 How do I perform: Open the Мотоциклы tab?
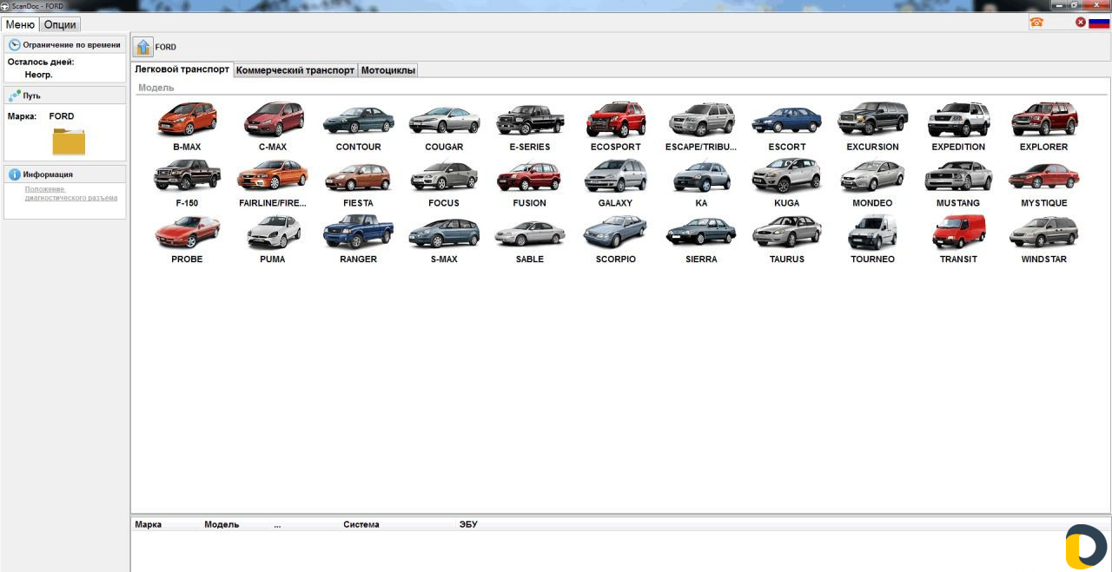point(388,70)
